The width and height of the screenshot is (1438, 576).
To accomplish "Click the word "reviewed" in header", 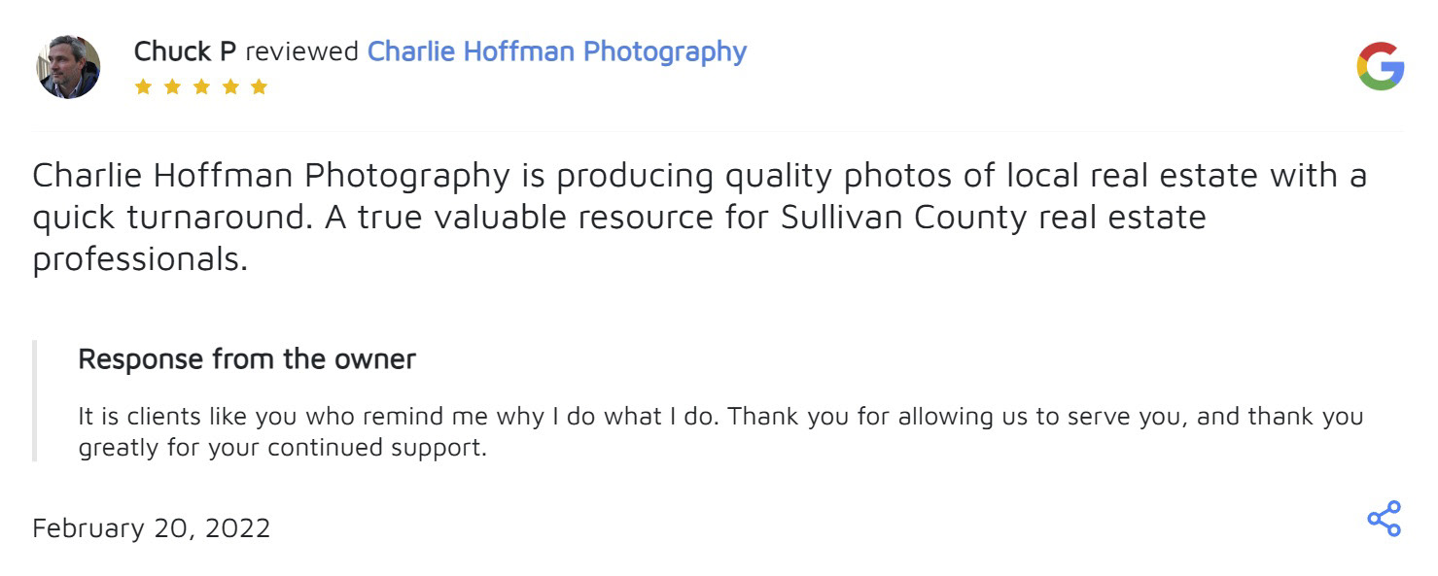I will (301, 51).
